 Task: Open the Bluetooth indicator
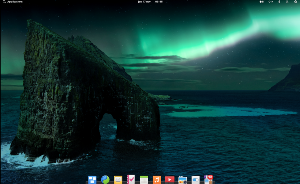[x=279, y=2]
